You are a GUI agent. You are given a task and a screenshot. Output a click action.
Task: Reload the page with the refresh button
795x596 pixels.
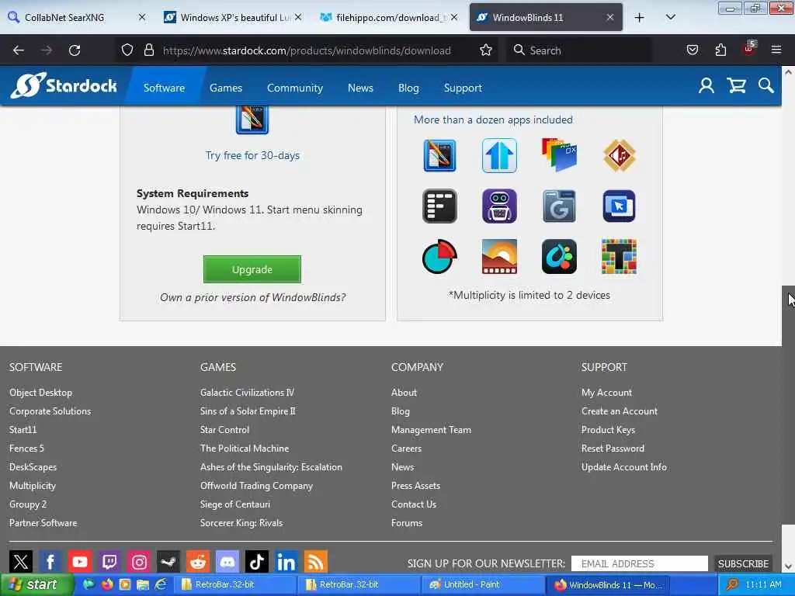pyautogui.click(x=75, y=50)
